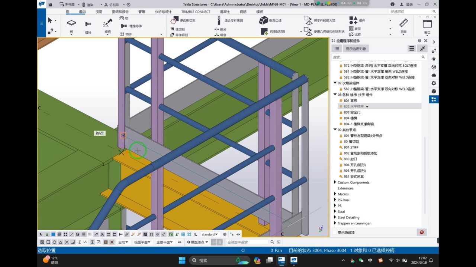Screen dimensions: 476x267
Task: Toggle the circle center snap switch
Action: 54,242
